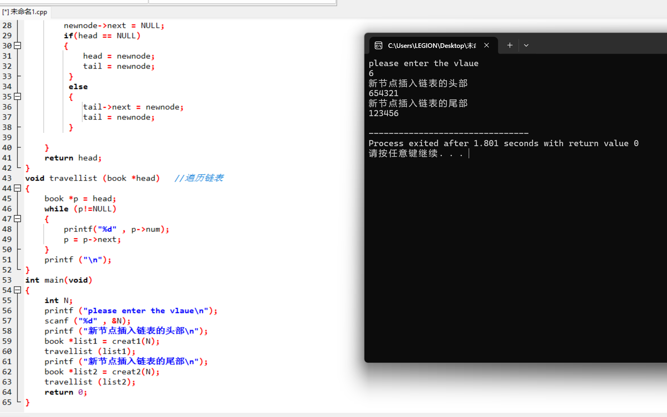Click 'please enter the vlaue' terminal output
The image size is (667, 417).
424,63
